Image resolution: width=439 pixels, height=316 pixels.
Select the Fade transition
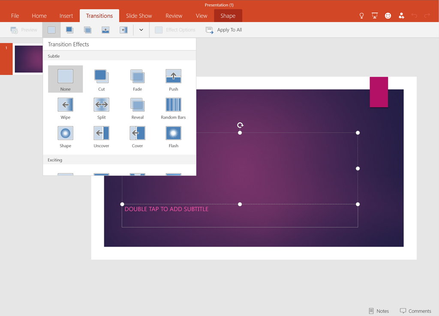click(x=137, y=79)
